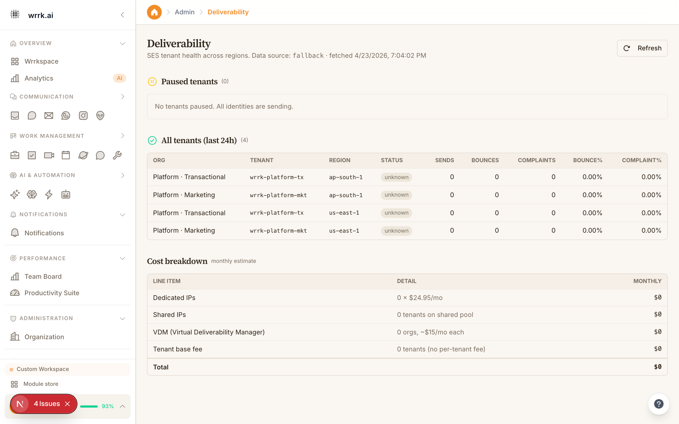Image resolution: width=679 pixels, height=424 pixels.
Task: Open the Email communication channel icon
Action: point(49,115)
